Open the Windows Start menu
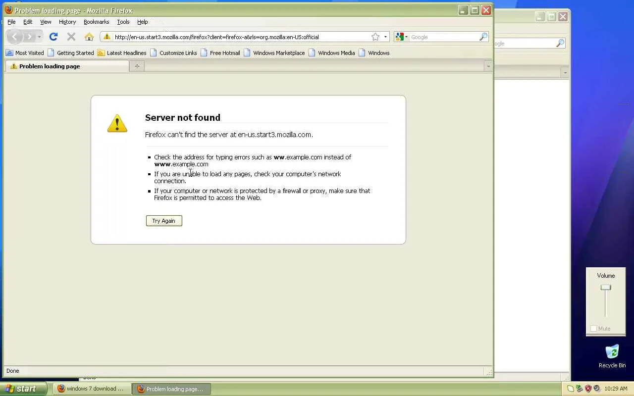The image size is (634, 396). tap(23, 389)
